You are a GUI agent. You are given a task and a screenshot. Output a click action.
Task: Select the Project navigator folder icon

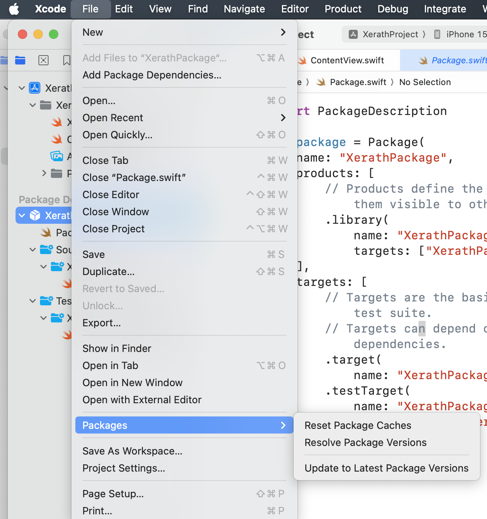[x=20, y=60]
